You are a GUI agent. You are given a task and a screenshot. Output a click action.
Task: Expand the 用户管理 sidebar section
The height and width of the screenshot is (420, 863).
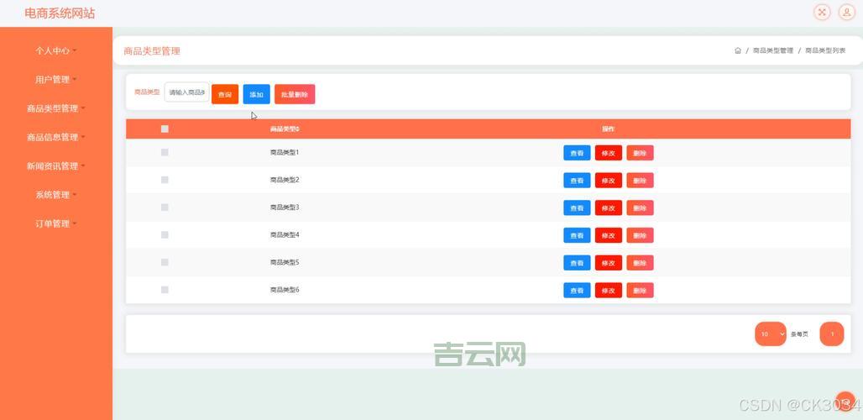click(x=55, y=80)
